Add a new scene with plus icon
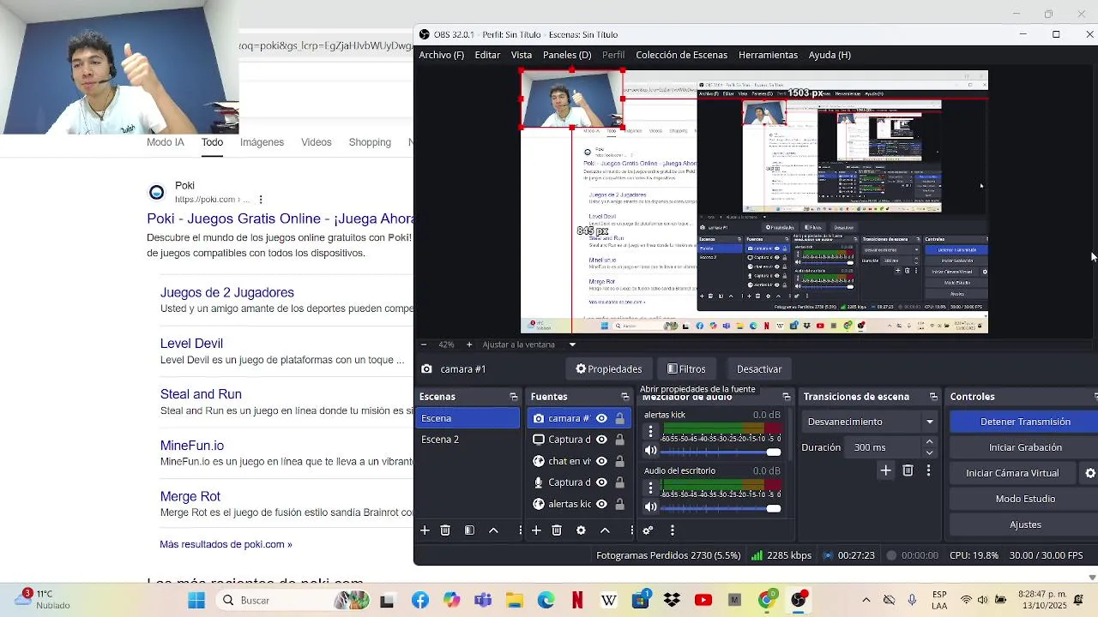The image size is (1098, 617). pyautogui.click(x=425, y=530)
